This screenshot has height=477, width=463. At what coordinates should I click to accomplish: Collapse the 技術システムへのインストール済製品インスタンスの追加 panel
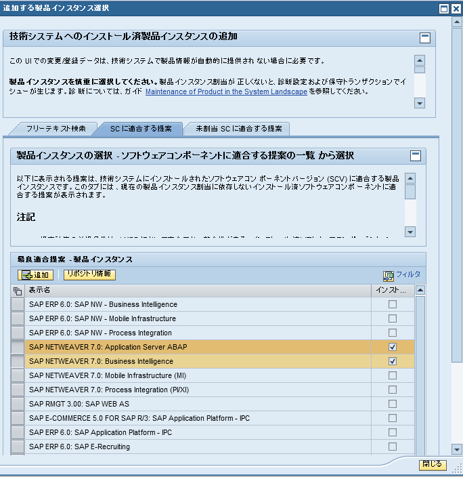[424, 38]
